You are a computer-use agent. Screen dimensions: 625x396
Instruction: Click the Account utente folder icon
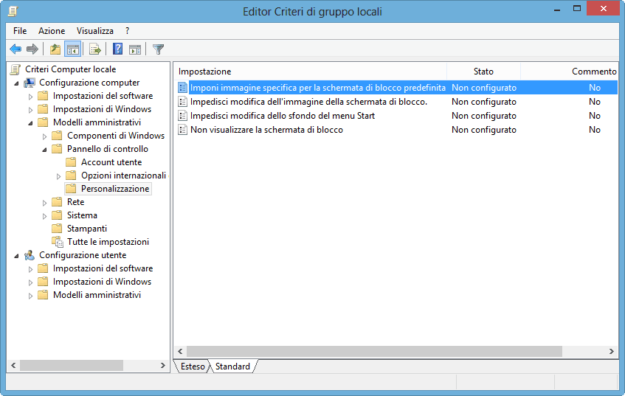pyautogui.click(x=71, y=162)
